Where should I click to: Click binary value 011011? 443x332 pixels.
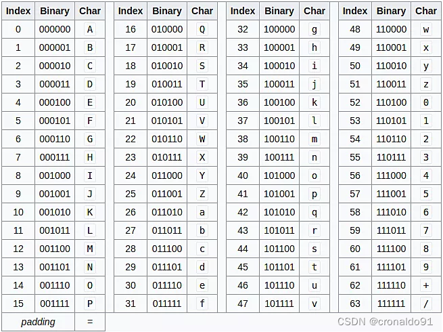(x=167, y=230)
